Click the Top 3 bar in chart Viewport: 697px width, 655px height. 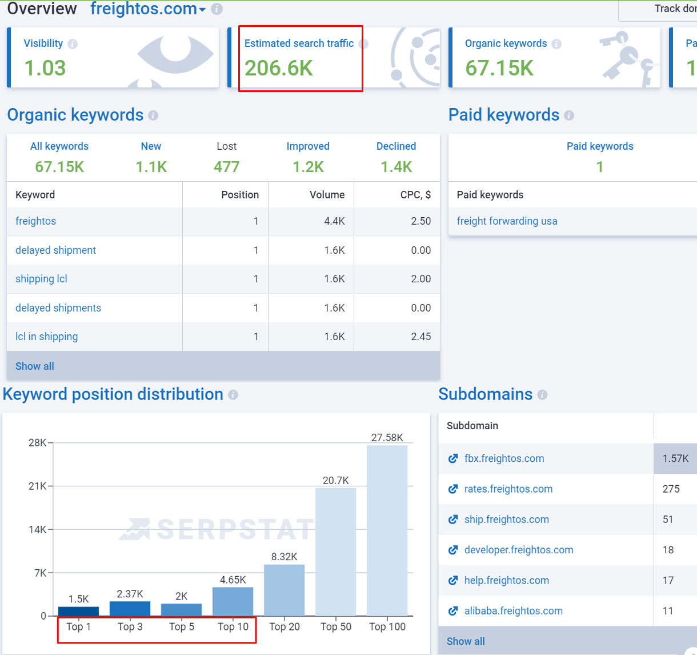[130, 609]
